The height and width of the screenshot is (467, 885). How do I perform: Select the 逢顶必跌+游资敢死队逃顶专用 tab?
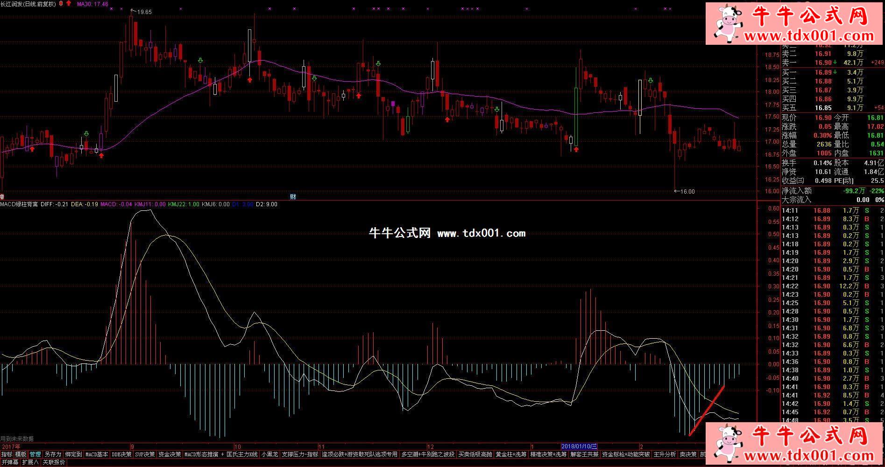360,454
